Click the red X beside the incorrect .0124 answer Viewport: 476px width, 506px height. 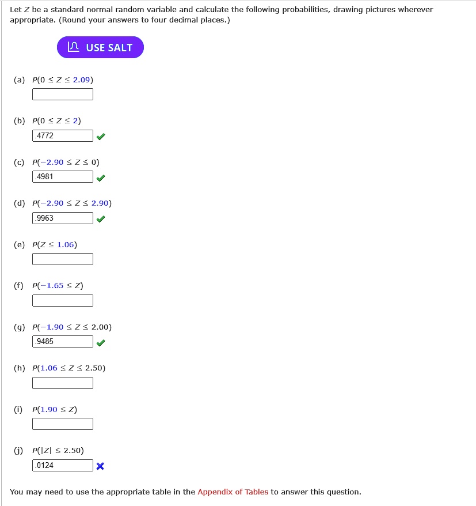point(100,466)
